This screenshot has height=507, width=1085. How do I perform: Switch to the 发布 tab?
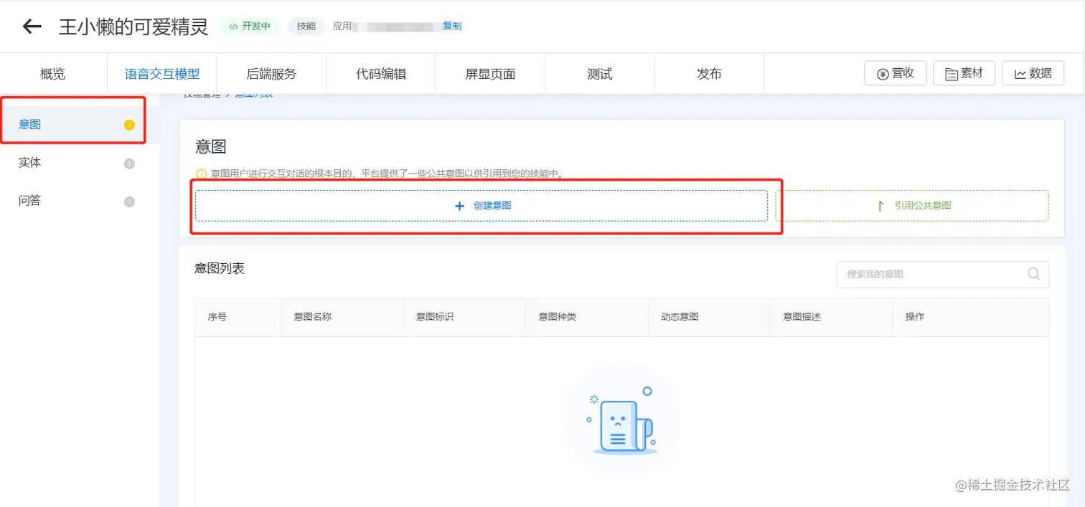pos(709,74)
